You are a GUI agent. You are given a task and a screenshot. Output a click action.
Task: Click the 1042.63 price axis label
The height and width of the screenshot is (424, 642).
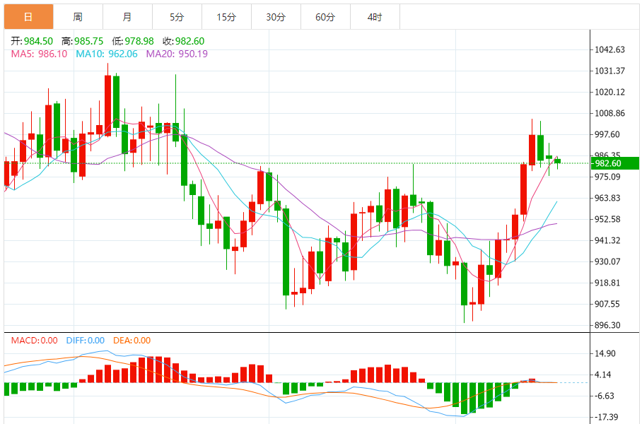point(609,49)
